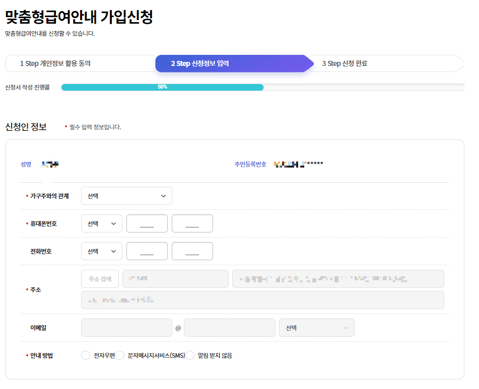Viewport: 479px width, 389px height.
Task: Select the 알림 받지 않음 option
Action: coord(190,355)
